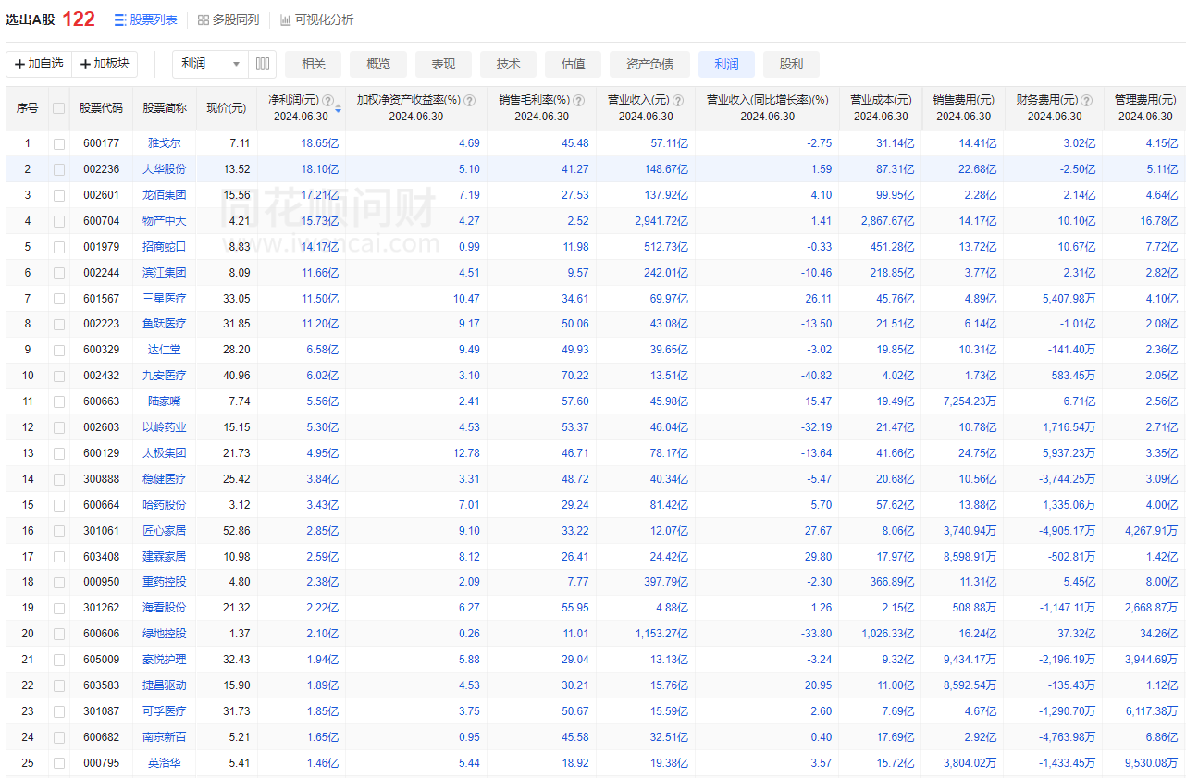Click the 股票代码 column header
This screenshot has height=778, width=1186.
pyautogui.click(x=101, y=108)
